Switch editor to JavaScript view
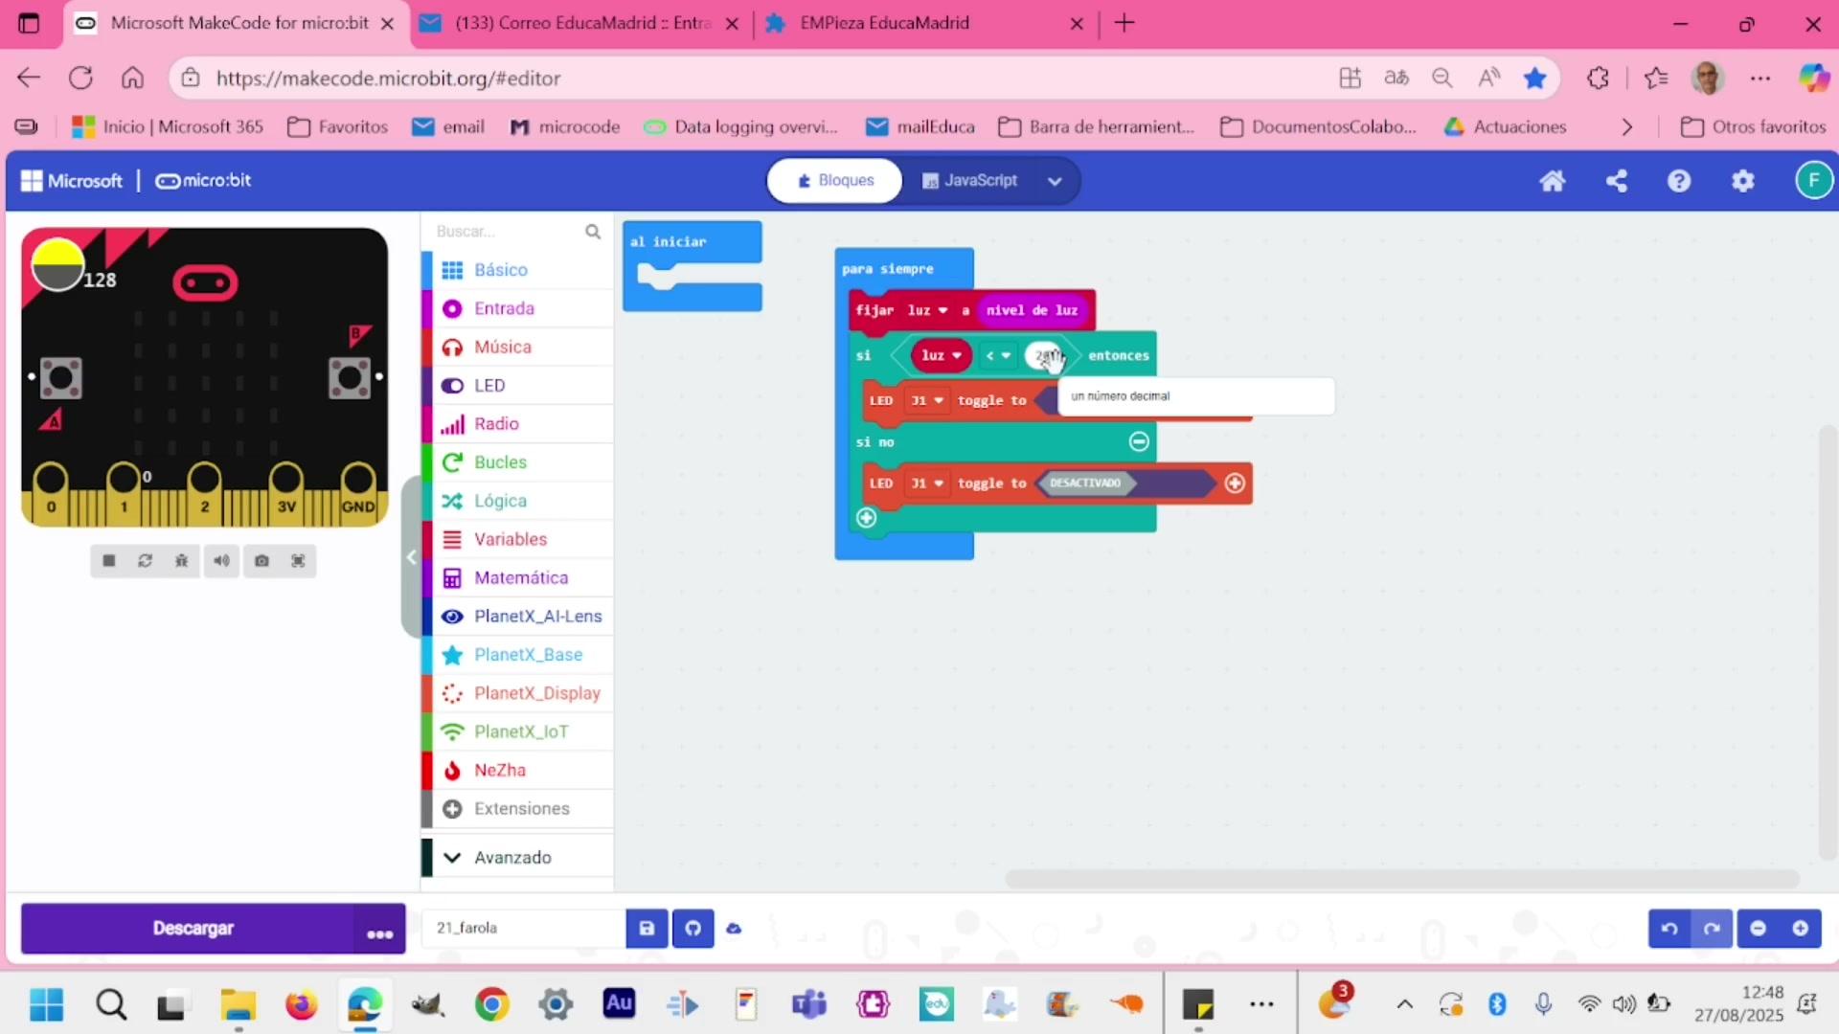The width and height of the screenshot is (1839, 1034). point(969,181)
